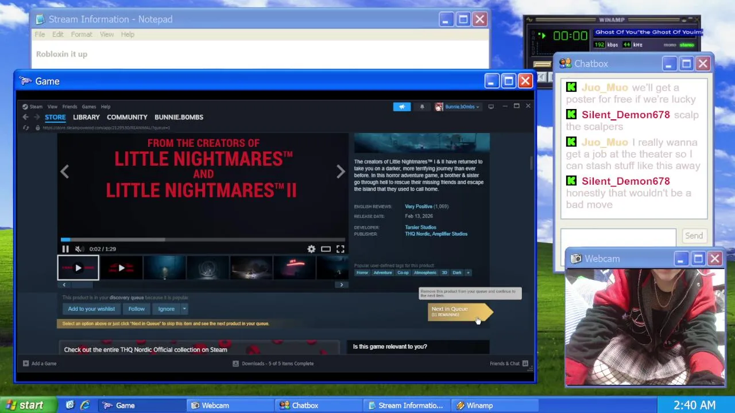Seek the trailer using the progress bar
The width and height of the screenshot is (735, 413).
[x=203, y=240]
